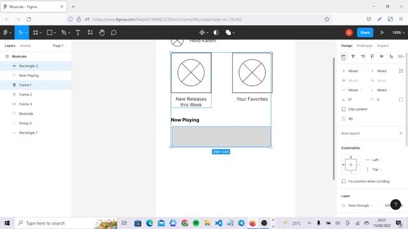
Task: Open the Help question mark button
Action: click(395, 205)
